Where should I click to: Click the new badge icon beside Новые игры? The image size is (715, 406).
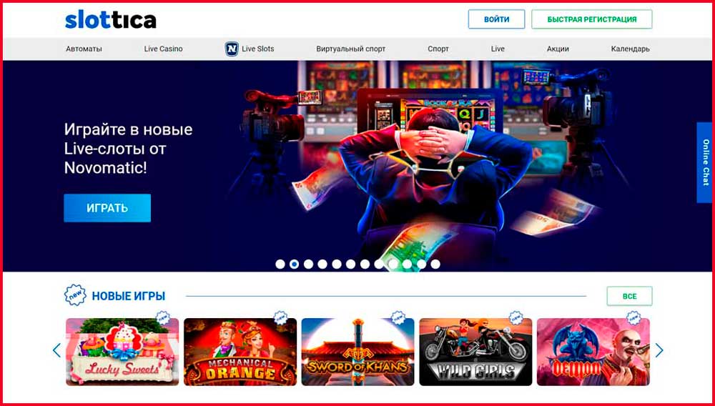tap(75, 295)
